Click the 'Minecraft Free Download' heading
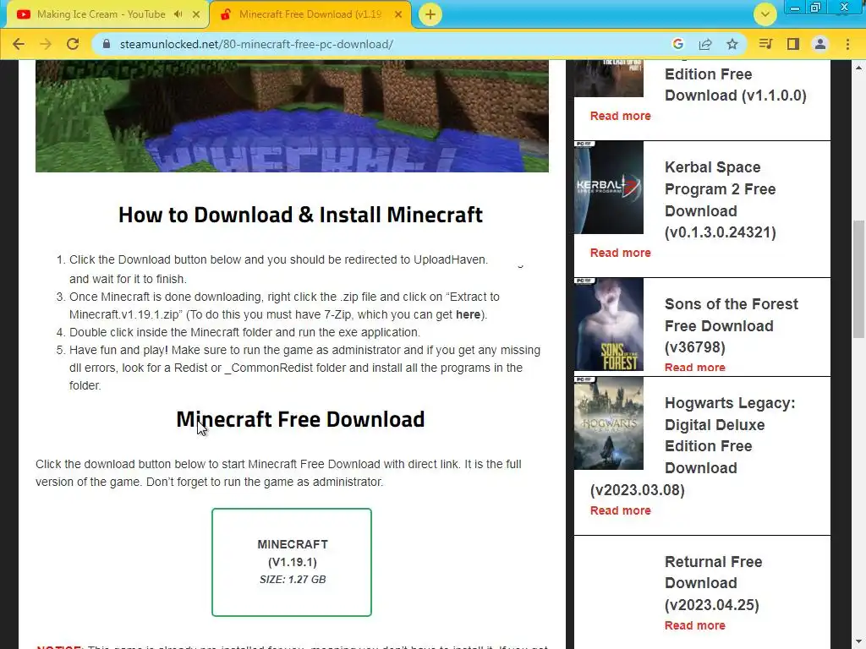 pyautogui.click(x=300, y=419)
